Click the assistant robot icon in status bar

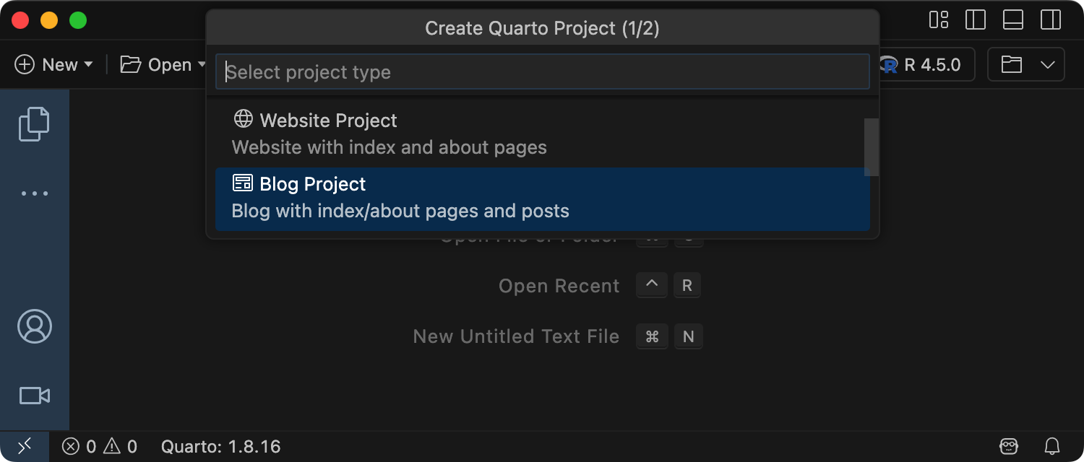1009,447
